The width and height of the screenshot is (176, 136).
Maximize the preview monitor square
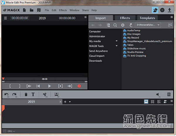click(x=85, y=17)
